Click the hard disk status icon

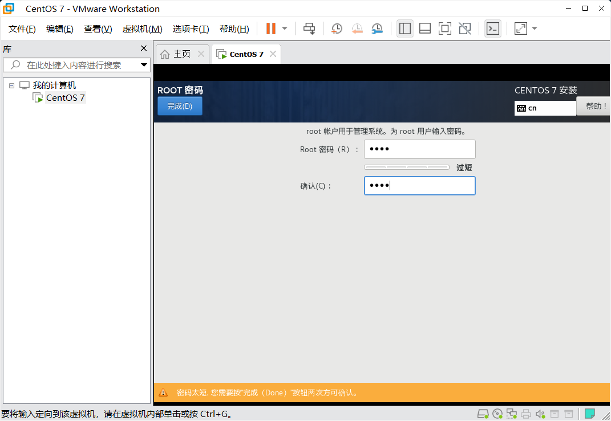coord(483,414)
